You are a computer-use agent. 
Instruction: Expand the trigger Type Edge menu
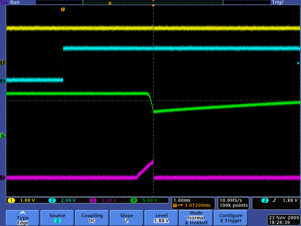(22, 218)
